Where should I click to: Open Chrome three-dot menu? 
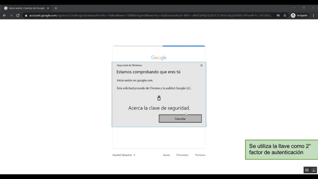tap(313, 16)
